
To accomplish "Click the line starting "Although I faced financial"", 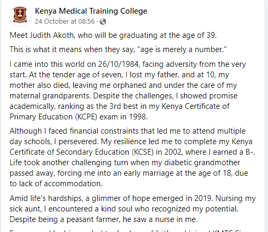I will coord(128,131).
